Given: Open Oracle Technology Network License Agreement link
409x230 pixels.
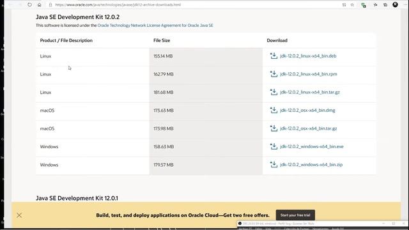Looking at the screenshot, I should click(155, 26).
